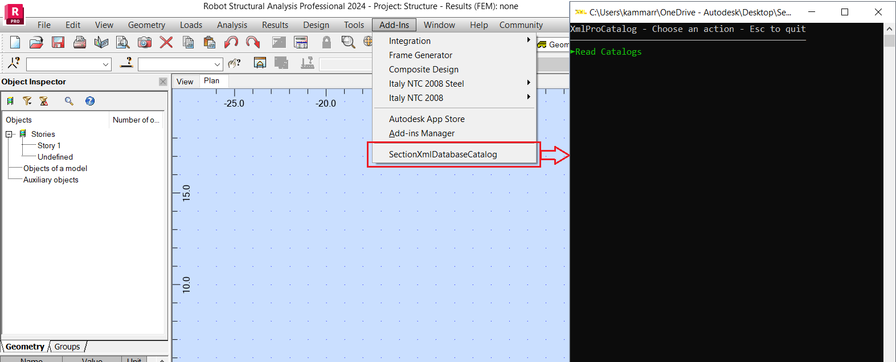Copy using the two-pages icon

click(x=188, y=42)
